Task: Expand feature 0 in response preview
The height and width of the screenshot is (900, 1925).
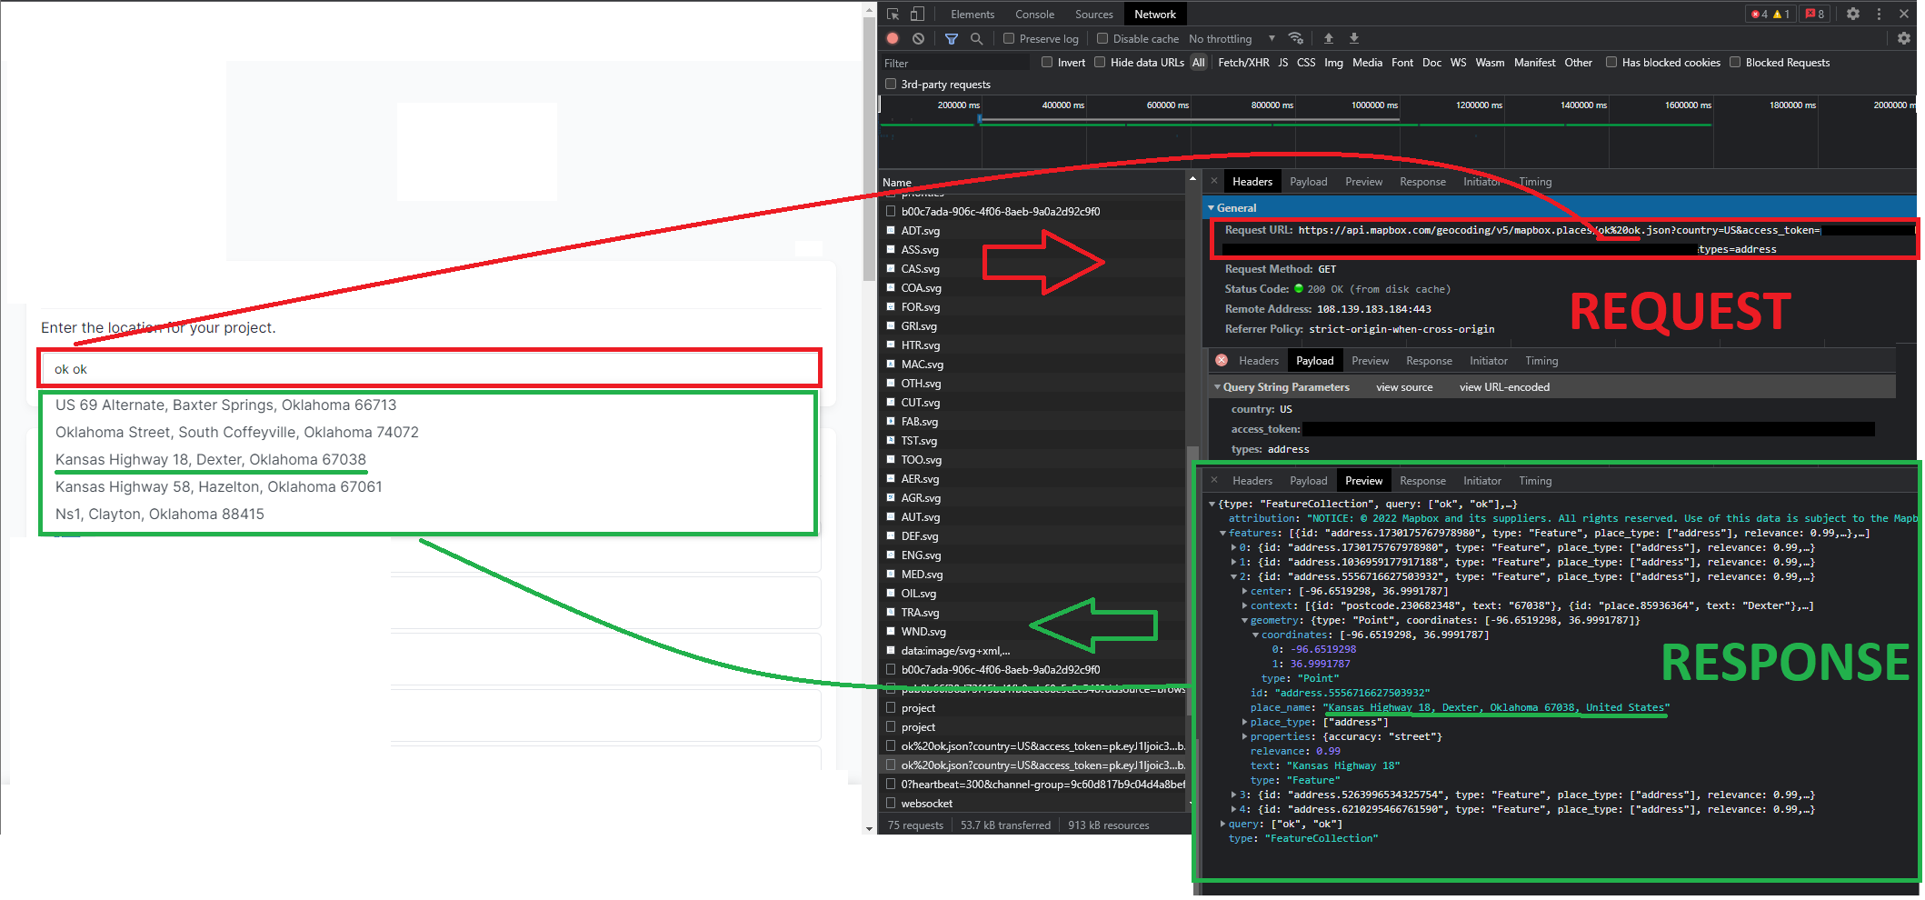Action: pyautogui.click(x=1233, y=547)
